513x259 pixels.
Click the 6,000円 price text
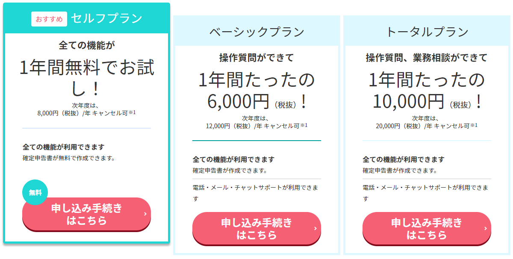pos(238,101)
